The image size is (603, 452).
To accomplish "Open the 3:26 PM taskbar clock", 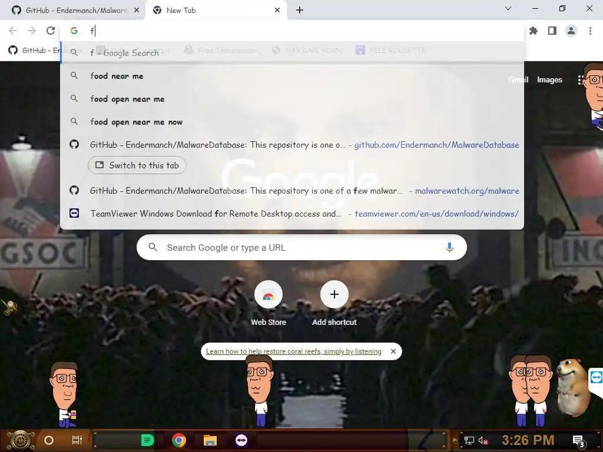I will tap(528, 440).
